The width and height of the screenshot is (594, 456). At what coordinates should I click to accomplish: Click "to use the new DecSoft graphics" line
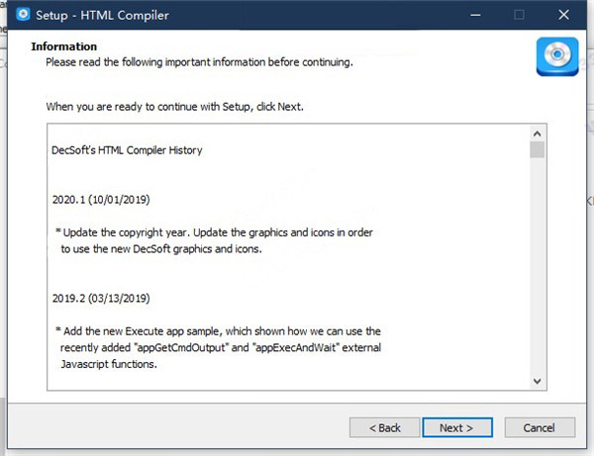click(x=161, y=249)
